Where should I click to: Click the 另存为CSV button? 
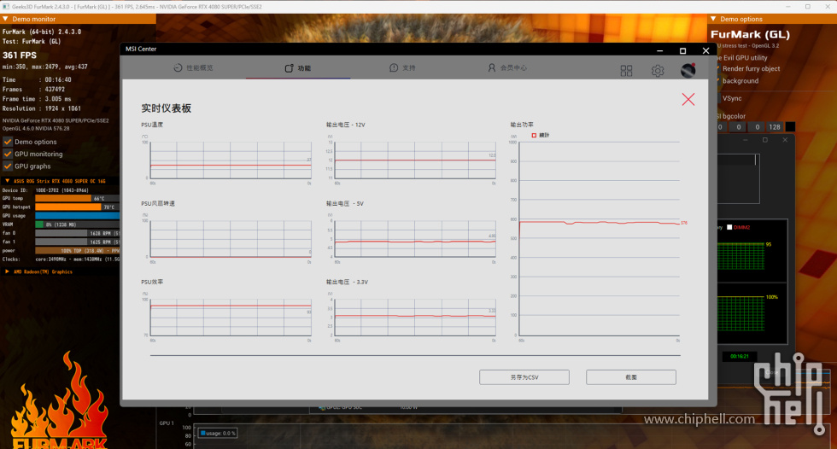click(x=524, y=377)
